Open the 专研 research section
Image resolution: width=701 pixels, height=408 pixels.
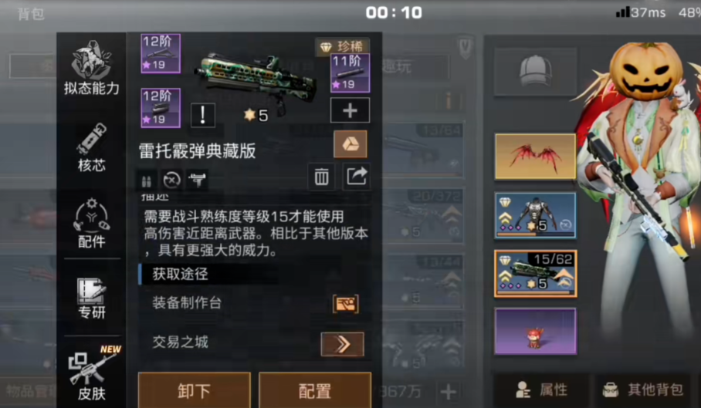tap(91, 298)
